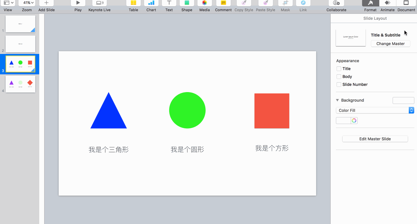Toggle the Body checkbox
Viewport: 417px width, 224px height.
tap(339, 77)
